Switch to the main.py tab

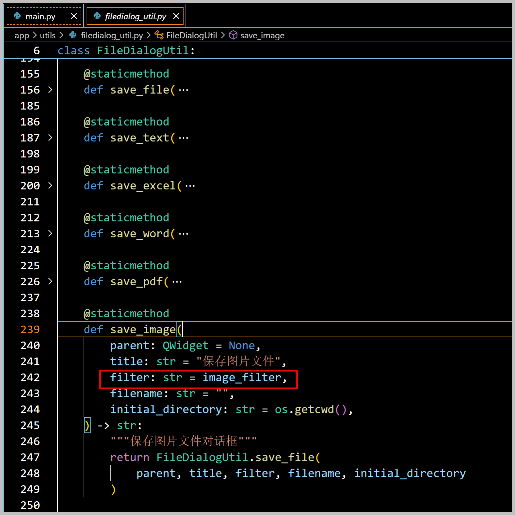pos(40,16)
